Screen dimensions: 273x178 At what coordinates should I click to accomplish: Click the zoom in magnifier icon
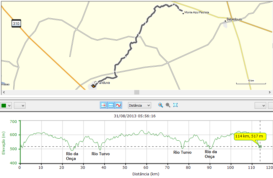160,105
